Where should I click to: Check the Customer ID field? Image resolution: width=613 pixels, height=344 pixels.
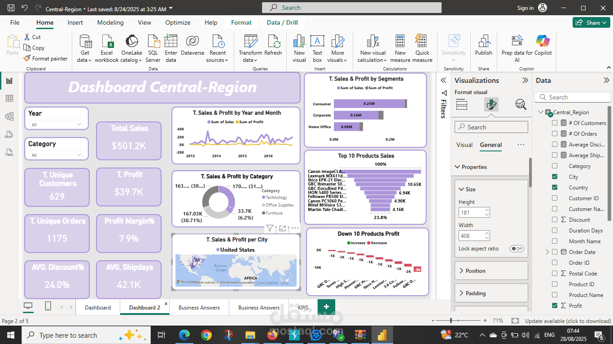click(x=555, y=198)
